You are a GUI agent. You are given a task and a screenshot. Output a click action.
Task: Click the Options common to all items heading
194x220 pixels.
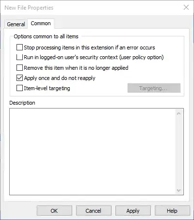pos(46,36)
